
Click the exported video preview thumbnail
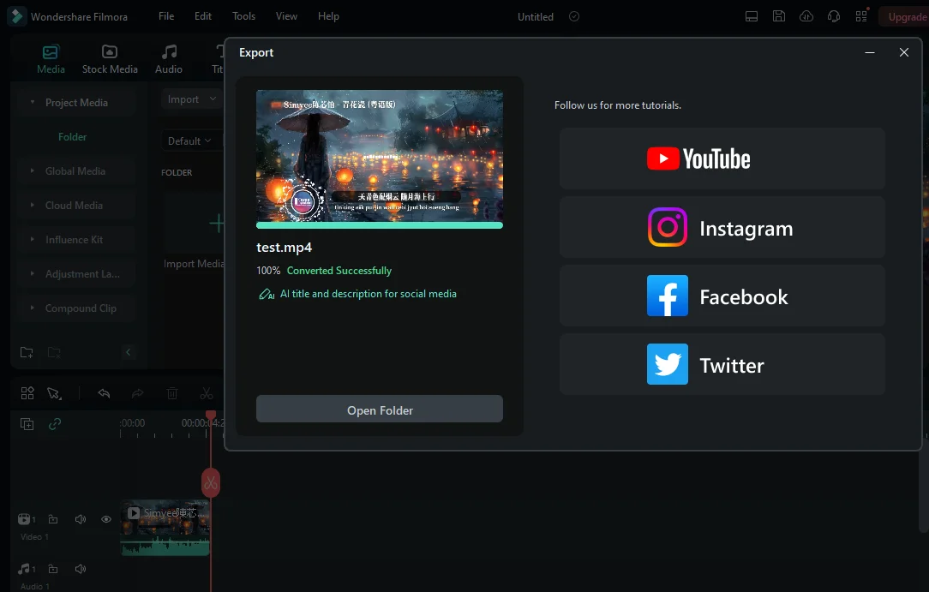coord(379,156)
